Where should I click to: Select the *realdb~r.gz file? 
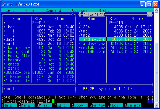point(115,48)
